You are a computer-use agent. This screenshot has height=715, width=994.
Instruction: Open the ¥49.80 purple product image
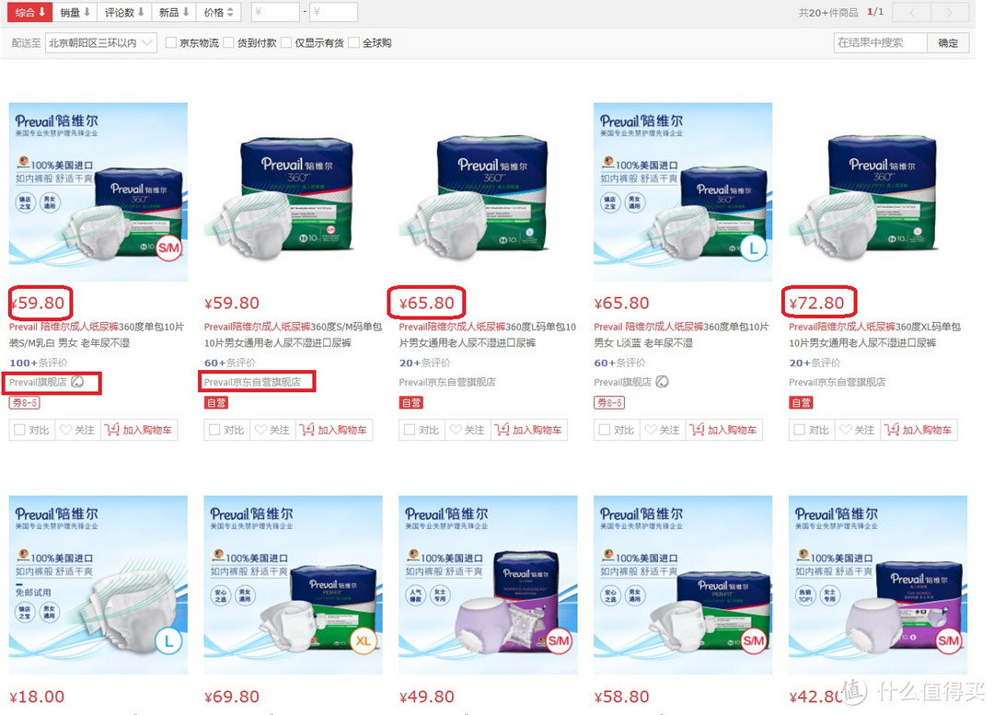click(x=488, y=584)
